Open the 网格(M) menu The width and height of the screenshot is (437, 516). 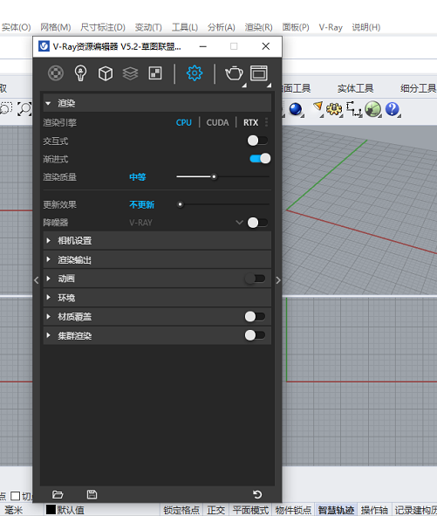click(56, 27)
